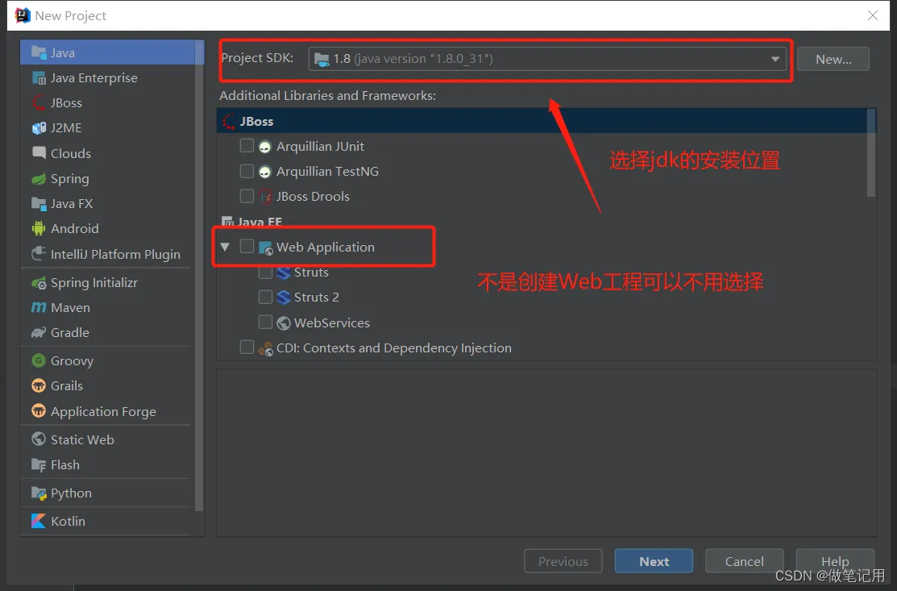
Task: Click the CDI beans icon
Action: pyautogui.click(x=265, y=348)
